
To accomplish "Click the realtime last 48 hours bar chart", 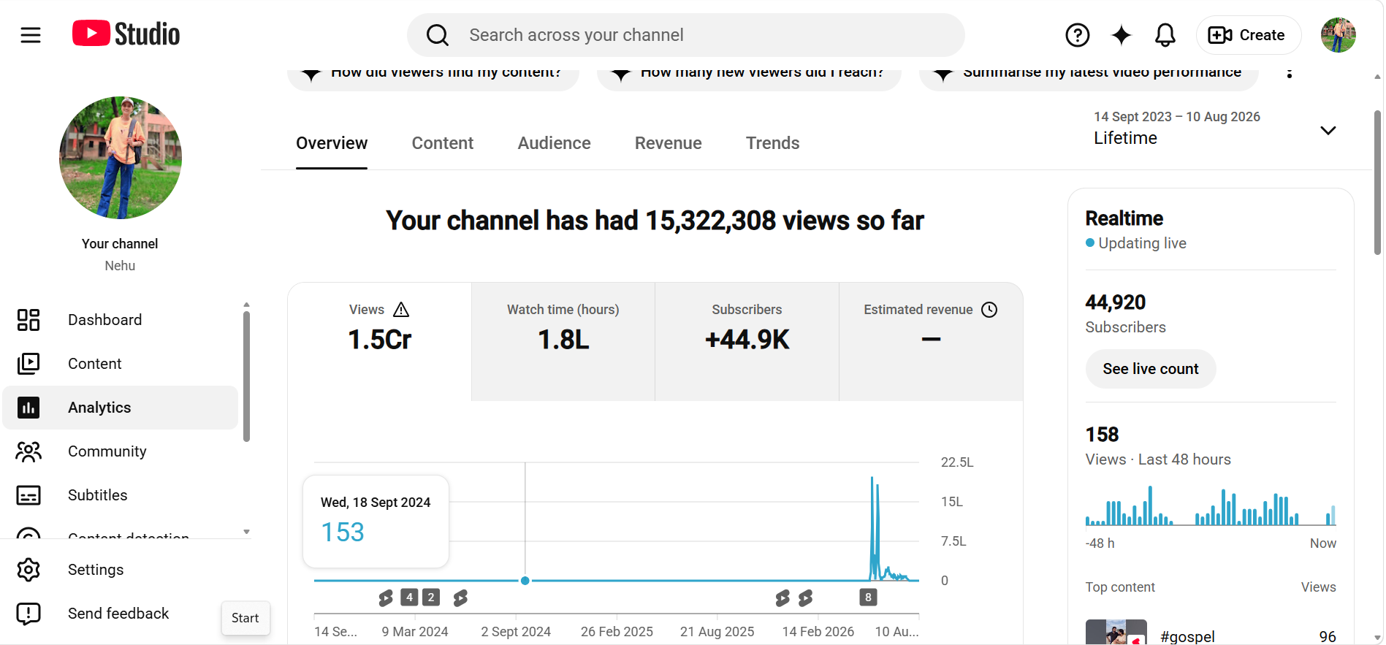I will point(1211,505).
